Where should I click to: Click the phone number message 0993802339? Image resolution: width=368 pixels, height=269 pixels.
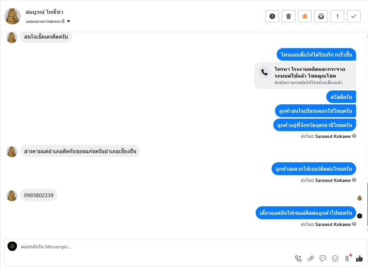[x=39, y=195]
